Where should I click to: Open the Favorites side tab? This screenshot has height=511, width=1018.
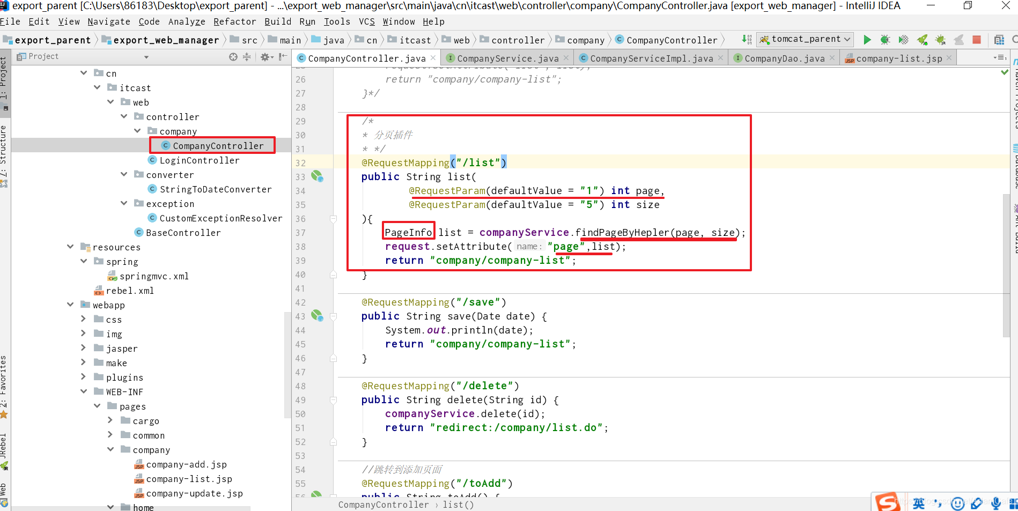pos(4,387)
